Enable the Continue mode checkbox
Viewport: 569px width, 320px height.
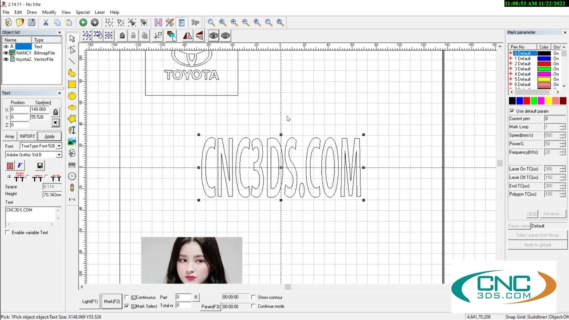point(253,306)
